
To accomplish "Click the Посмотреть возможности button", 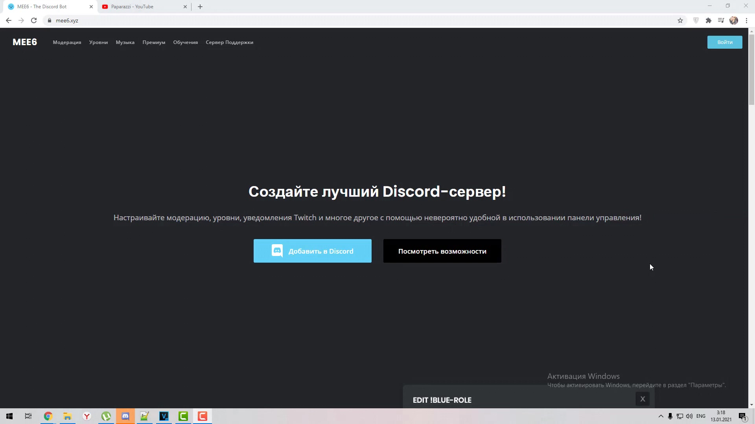I will tap(442, 251).
